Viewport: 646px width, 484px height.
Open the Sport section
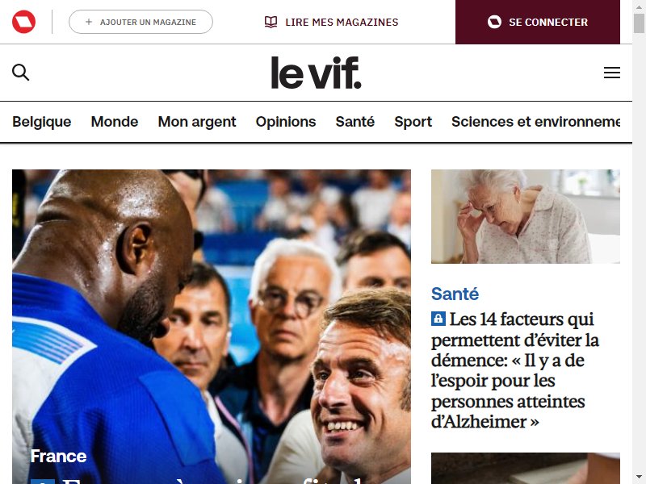tap(413, 122)
